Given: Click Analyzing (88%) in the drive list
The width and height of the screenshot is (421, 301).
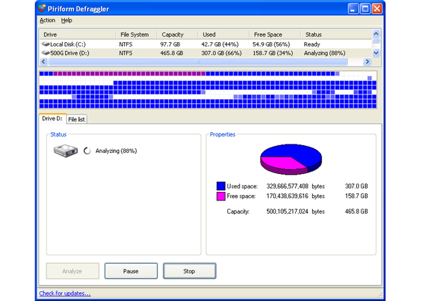Looking at the screenshot, I should tap(324, 53).
